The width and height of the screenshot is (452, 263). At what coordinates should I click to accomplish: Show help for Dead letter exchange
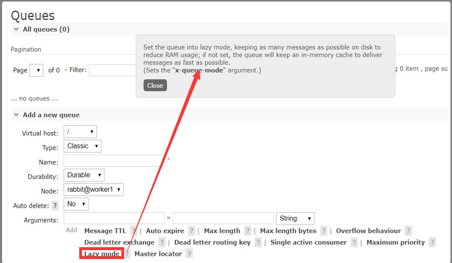[x=162, y=242]
